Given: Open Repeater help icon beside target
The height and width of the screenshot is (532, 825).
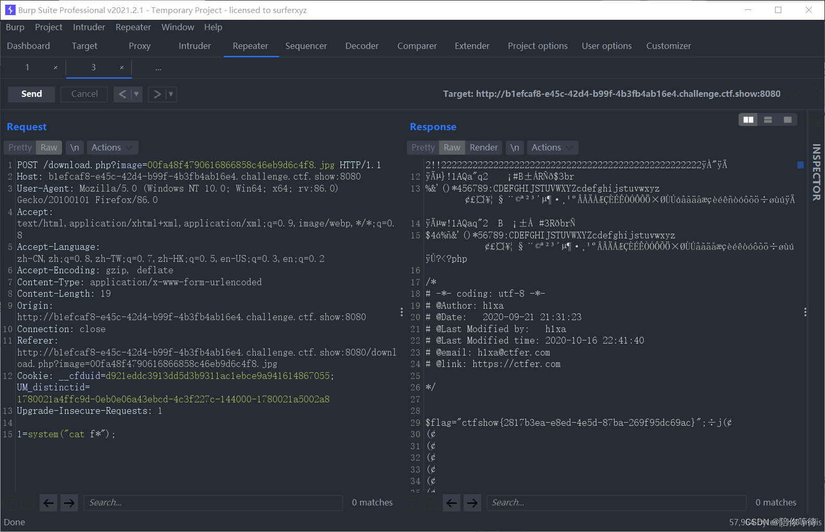Looking at the screenshot, I should click(x=813, y=94).
